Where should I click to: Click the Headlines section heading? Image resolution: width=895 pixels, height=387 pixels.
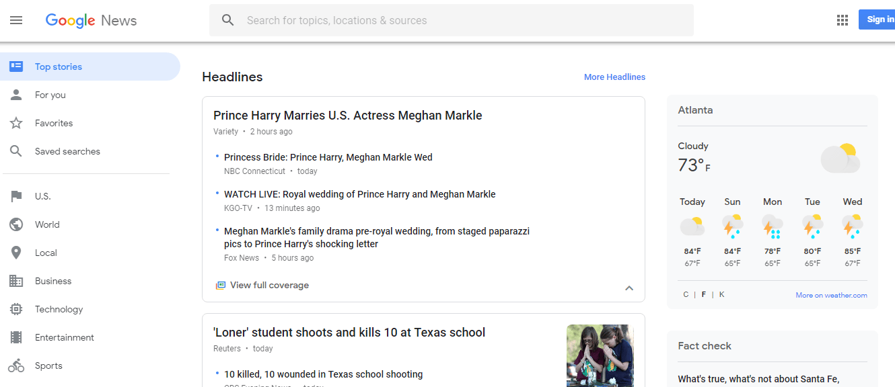click(x=232, y=77)
